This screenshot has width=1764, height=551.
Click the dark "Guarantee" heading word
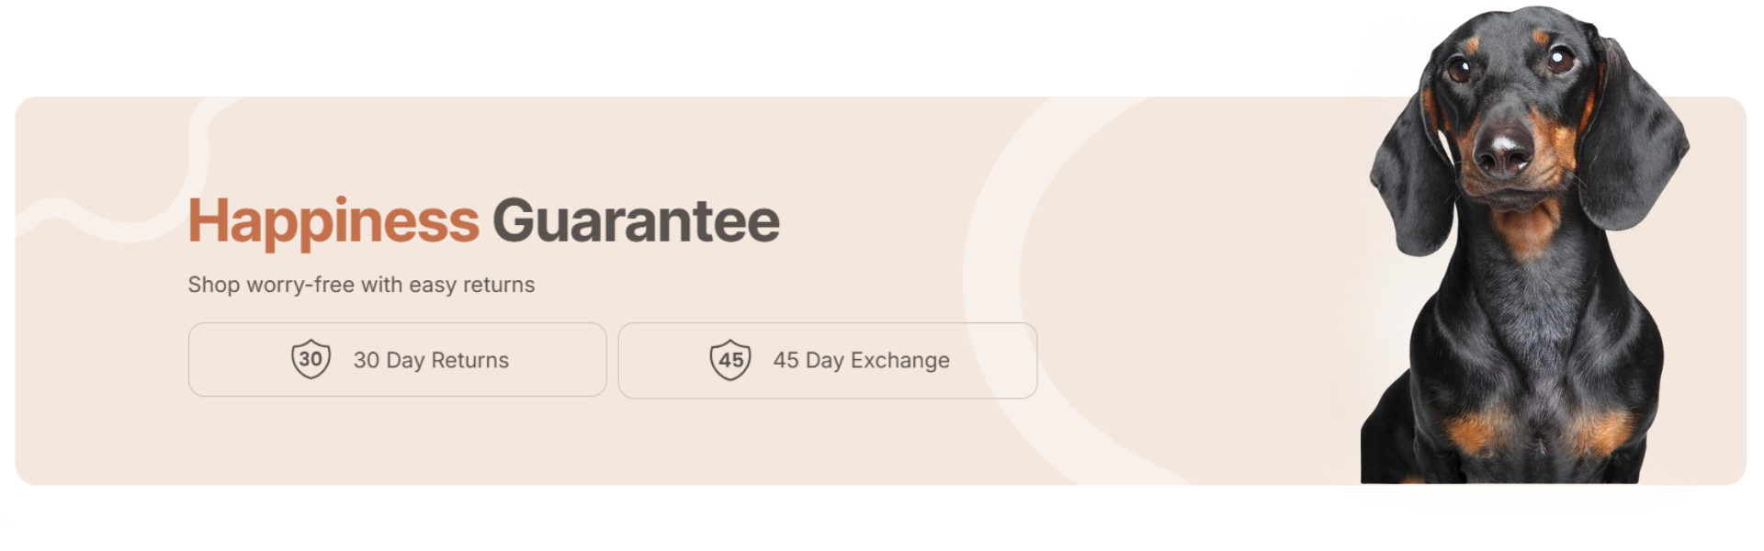tap(636, 221)
